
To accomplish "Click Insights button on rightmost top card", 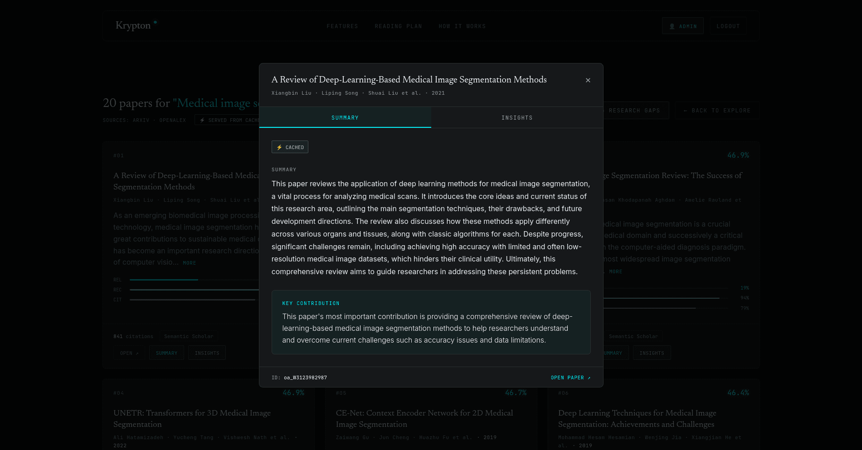I will [x=652, y=353].
